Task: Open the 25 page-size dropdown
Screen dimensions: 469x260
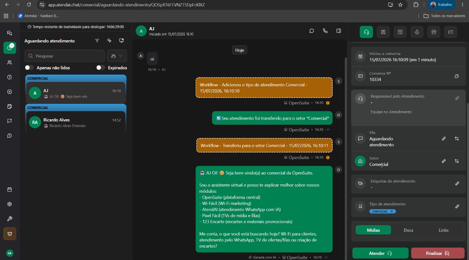Action: pos(117,56)
